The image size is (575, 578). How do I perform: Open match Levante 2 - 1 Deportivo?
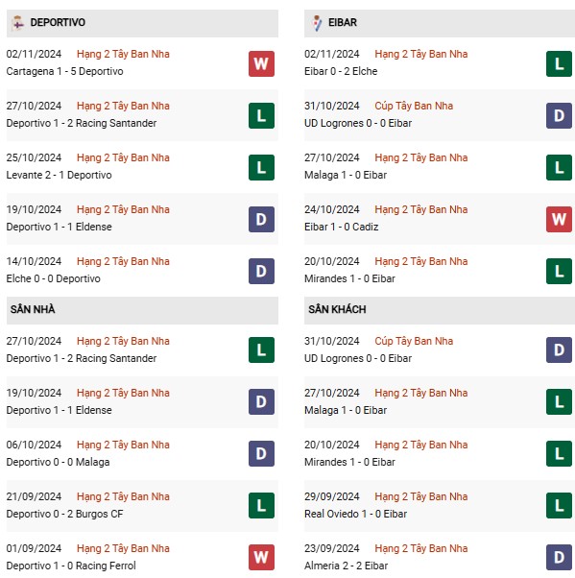59,175
